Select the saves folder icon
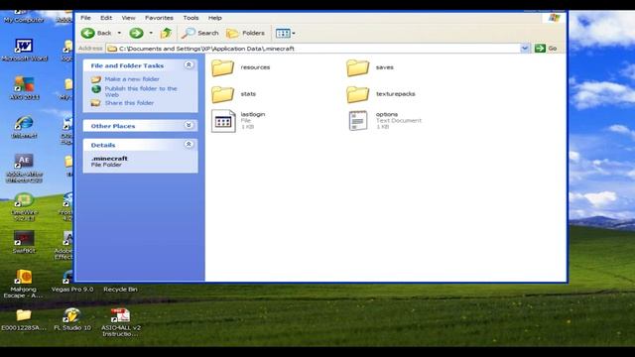 pos(357,67)
